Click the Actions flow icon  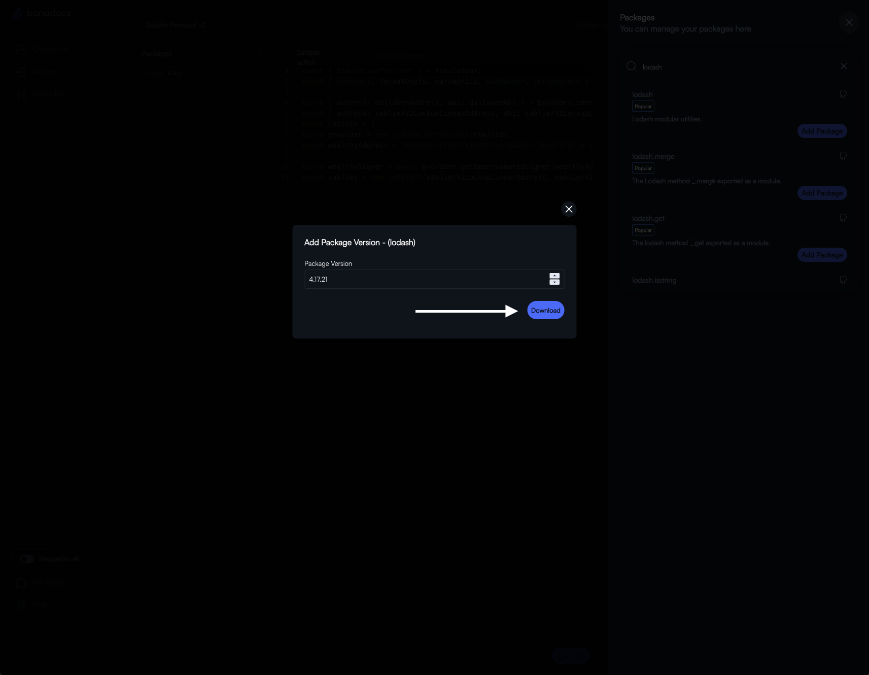point(21,72)
